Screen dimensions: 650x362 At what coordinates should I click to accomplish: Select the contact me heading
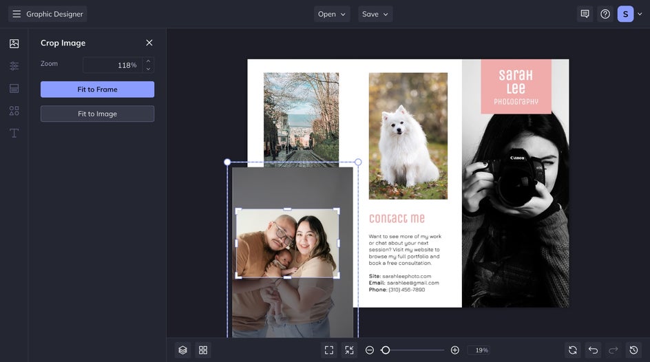point(397,218)
